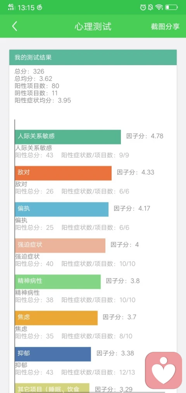Tap the 心理测试 page title
Viewport: 186px width, 393px height.
click(93, 26)
